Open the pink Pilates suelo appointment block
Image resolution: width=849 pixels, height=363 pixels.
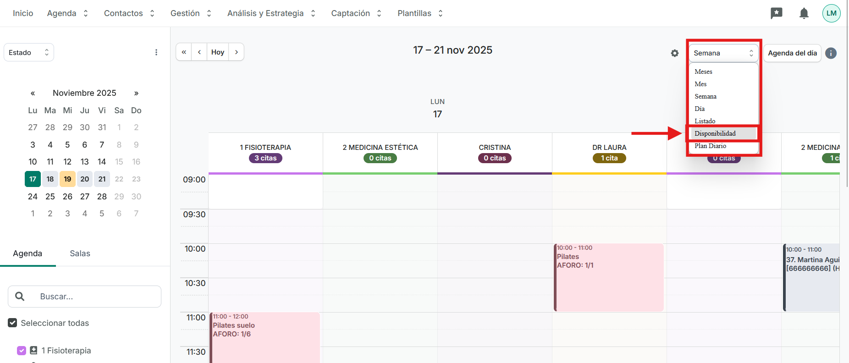tap(265, 337)
